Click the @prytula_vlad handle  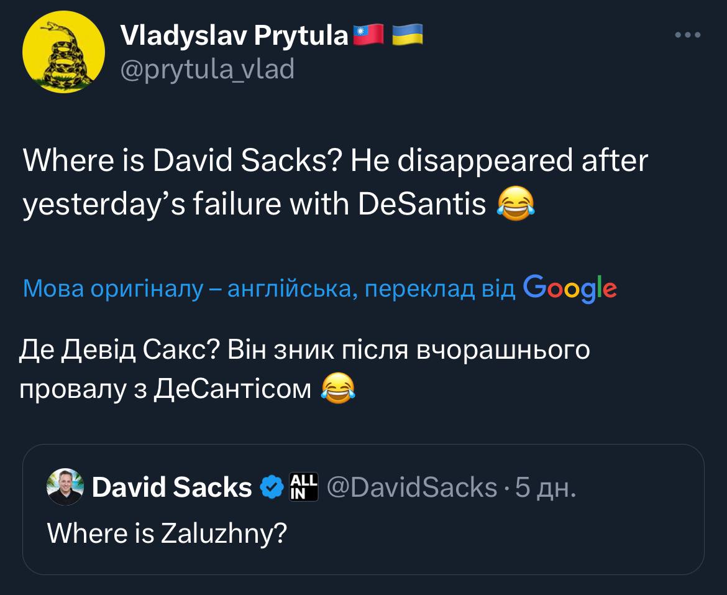click(x=206, y=70)
